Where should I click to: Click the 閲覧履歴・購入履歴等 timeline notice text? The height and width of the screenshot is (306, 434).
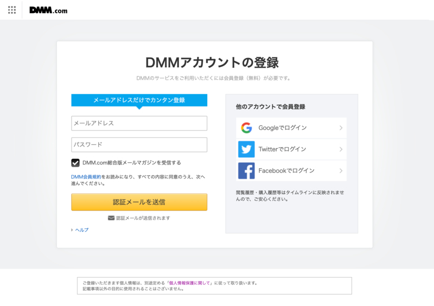click(290, 196)
